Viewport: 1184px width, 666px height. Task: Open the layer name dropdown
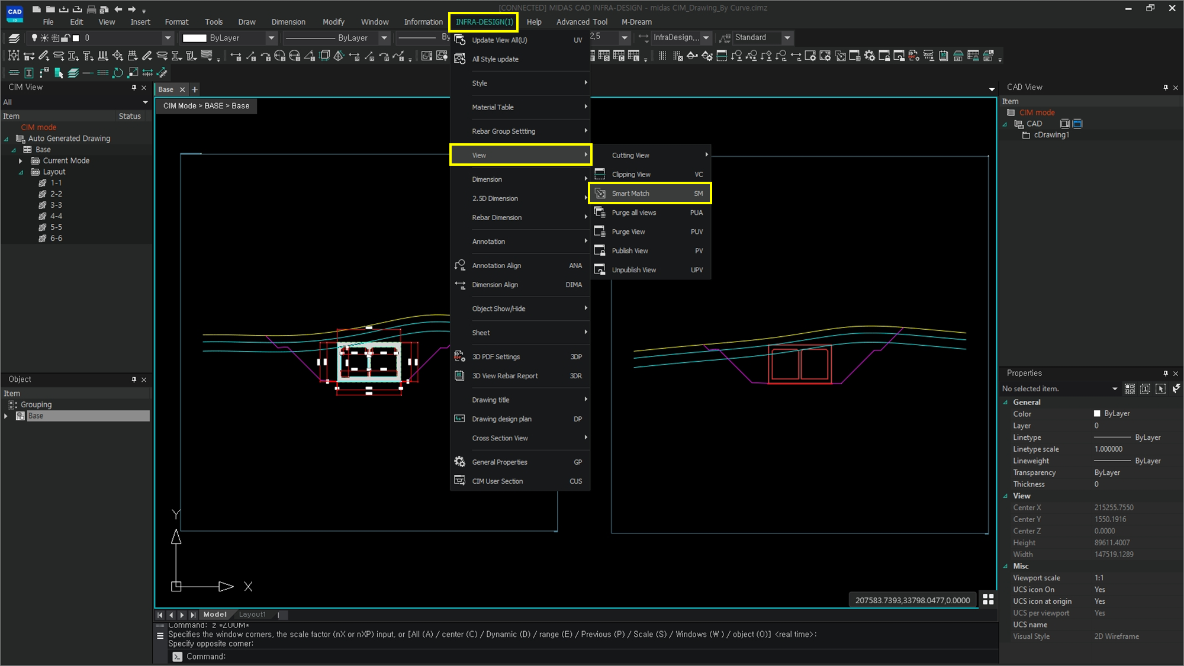coord(168,38)
